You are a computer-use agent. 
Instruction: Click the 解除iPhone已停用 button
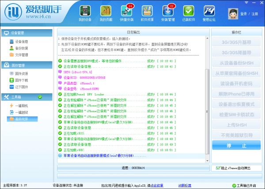[236, 94]
